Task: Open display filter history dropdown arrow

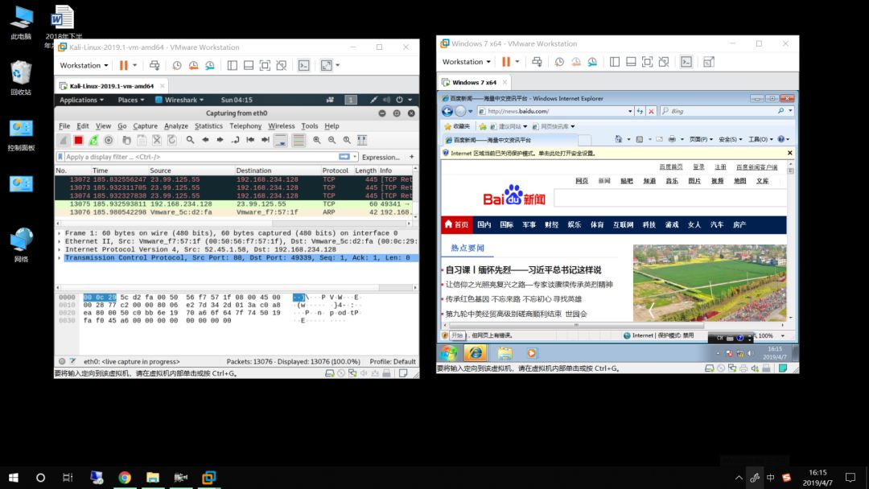Action: [356, 157]
